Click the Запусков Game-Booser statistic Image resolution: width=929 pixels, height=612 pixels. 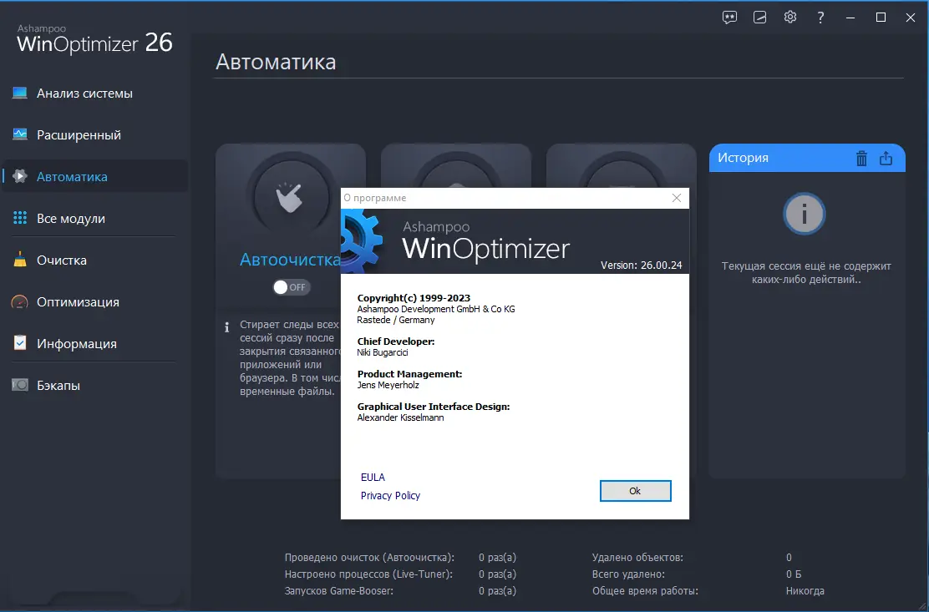click(339, 590)
